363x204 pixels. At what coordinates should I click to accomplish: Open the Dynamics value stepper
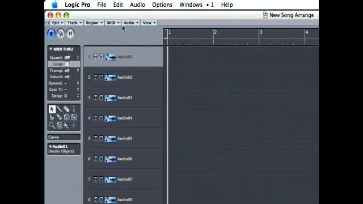(78, 83)
